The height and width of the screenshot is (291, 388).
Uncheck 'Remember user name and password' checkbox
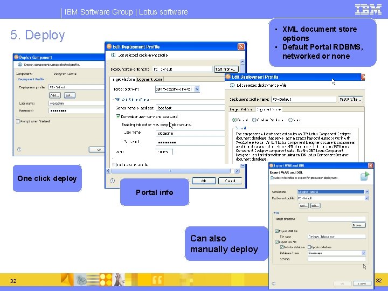[118, 116]
